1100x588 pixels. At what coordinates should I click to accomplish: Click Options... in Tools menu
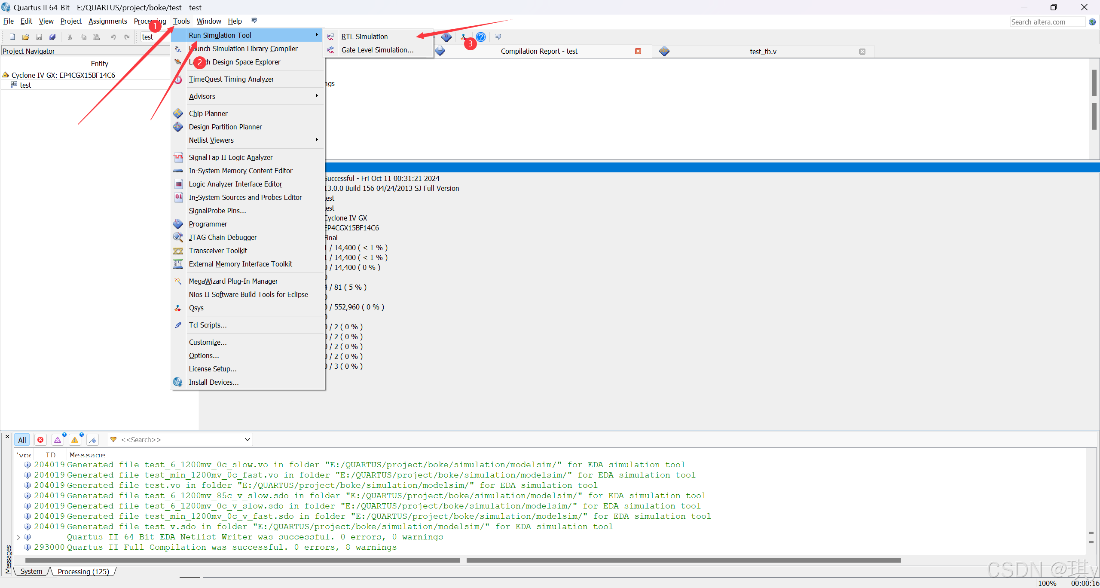pos(204,355)
